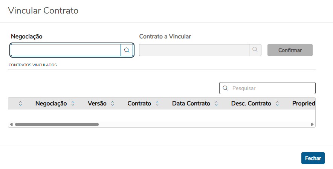Click the table's horizontal scrollbar thumb
Viewport: 333px width, 169px height.
tap(57, 124)
